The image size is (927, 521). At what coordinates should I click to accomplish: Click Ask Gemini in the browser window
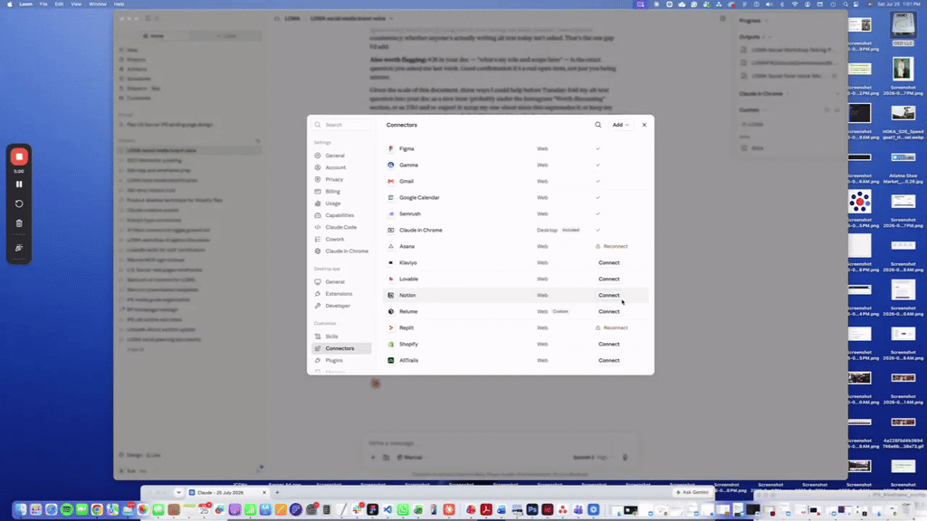692,492
